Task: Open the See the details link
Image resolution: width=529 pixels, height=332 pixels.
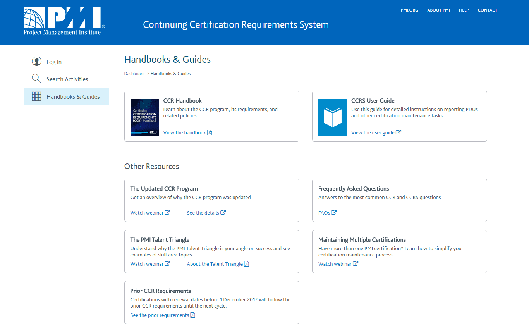Action: [203, 213]
